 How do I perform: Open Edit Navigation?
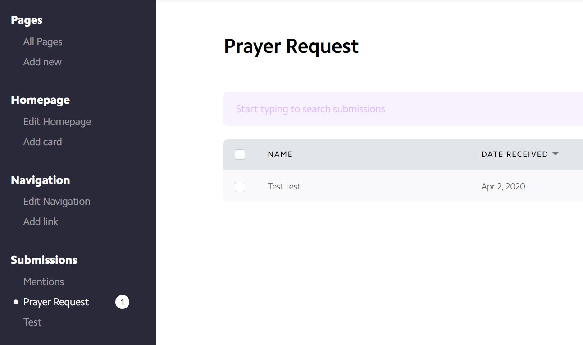pos(57,202)
